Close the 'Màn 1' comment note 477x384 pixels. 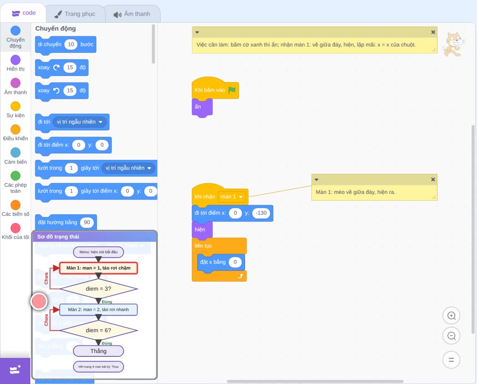[x=433, y=179]
